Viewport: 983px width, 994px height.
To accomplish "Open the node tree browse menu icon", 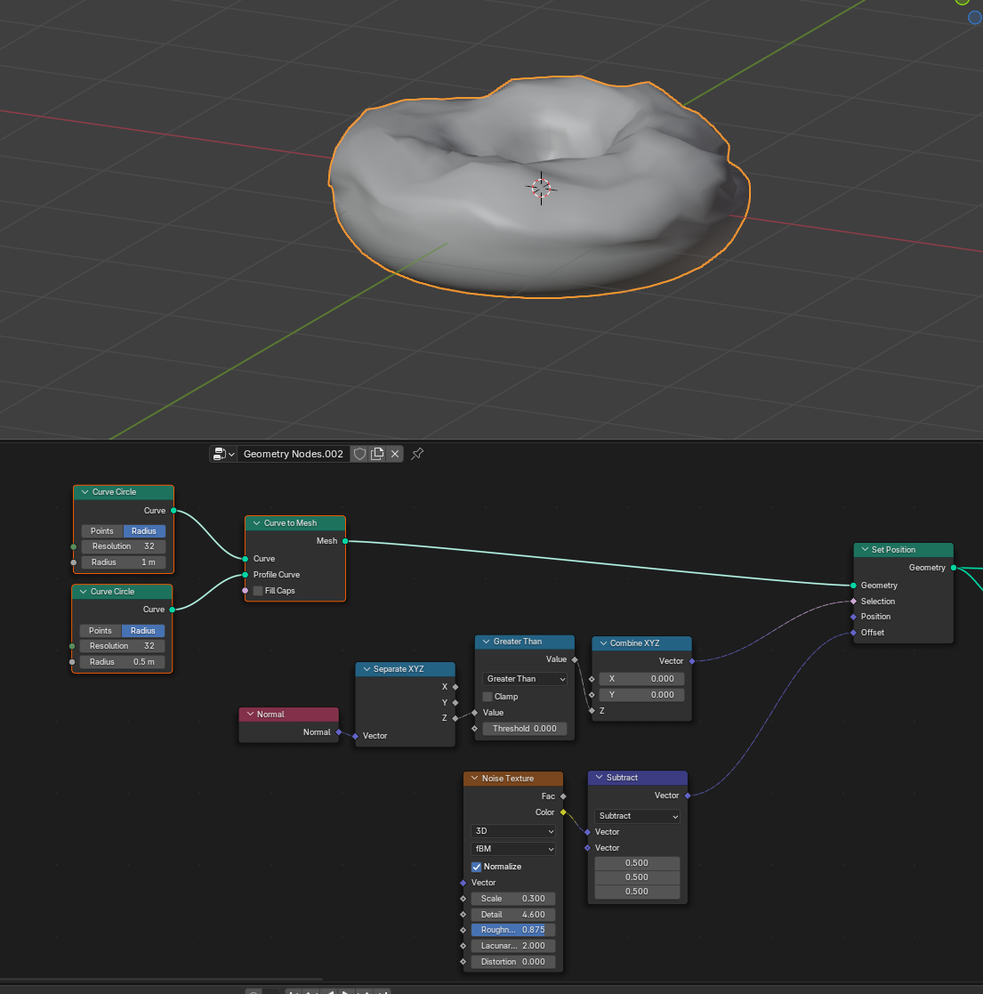I will [223, 454].
